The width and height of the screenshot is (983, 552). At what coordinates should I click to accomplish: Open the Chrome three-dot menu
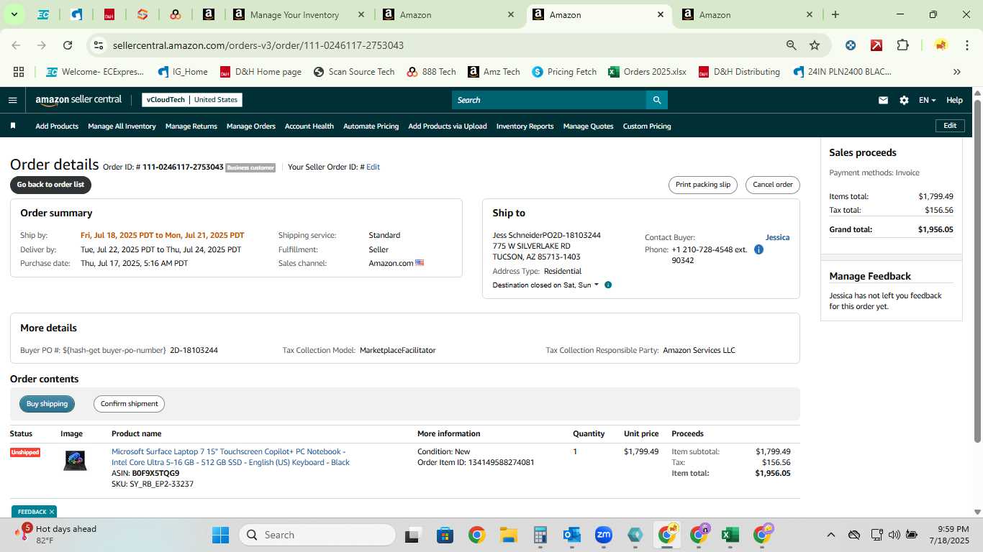pos(966,45)
